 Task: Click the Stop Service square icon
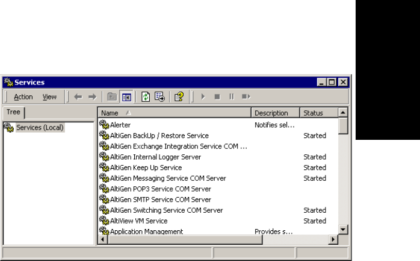[217, 96]
